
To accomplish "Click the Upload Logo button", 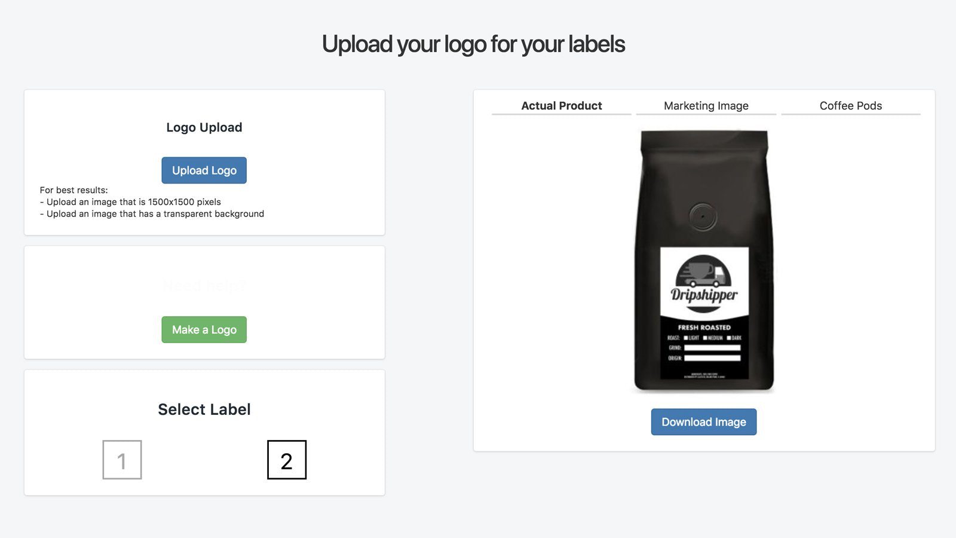I will click(204, 170).
